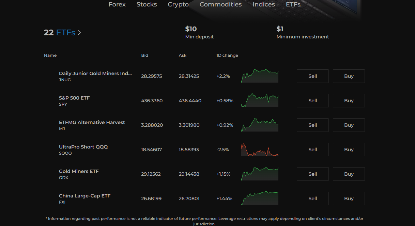This screenshot has height=226, width=415.
Task: Buy the China Large-Cap ETF
Action: coord(349,198)
